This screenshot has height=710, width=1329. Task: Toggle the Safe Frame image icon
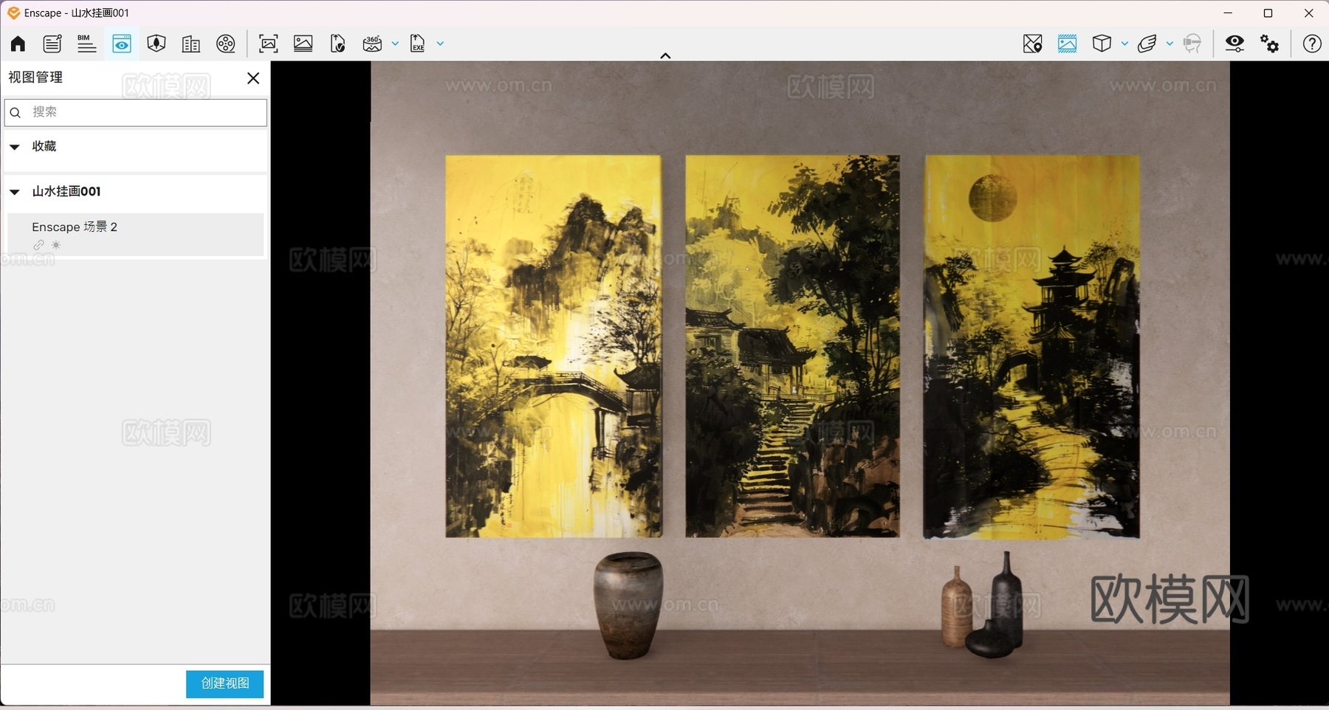point(1067,44)
